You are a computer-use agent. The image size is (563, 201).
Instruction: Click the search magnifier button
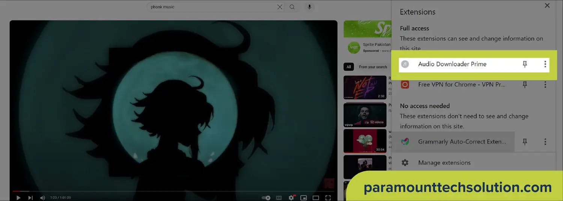coord(292,7)
